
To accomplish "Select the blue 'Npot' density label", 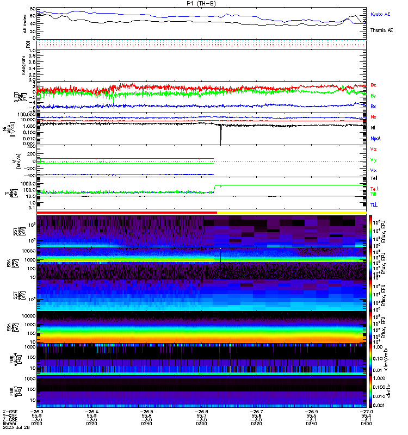I will [375, 139].
